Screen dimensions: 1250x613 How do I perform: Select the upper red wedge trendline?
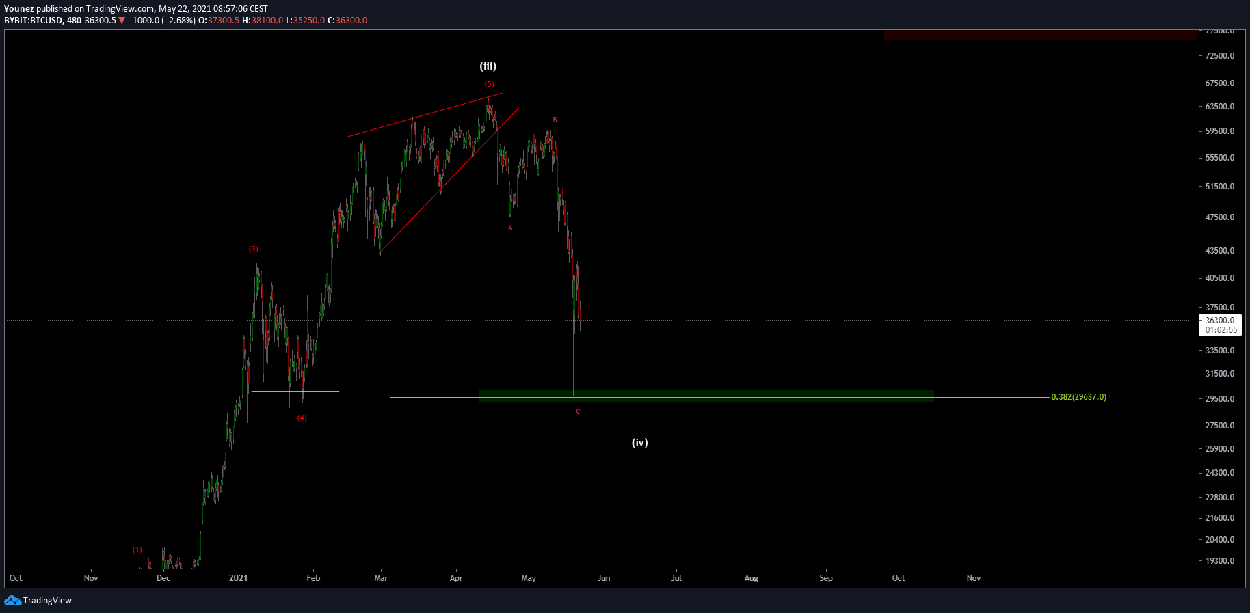[x=425, y=115]
